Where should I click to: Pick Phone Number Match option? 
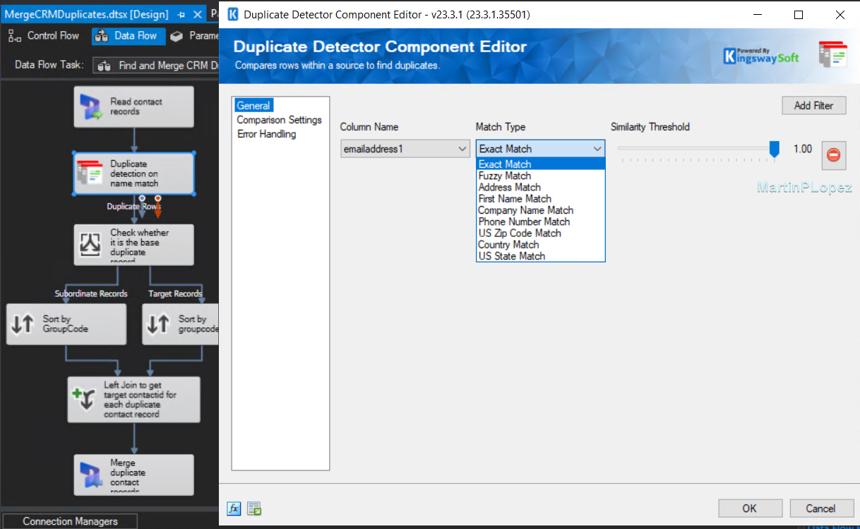[524, 221]
